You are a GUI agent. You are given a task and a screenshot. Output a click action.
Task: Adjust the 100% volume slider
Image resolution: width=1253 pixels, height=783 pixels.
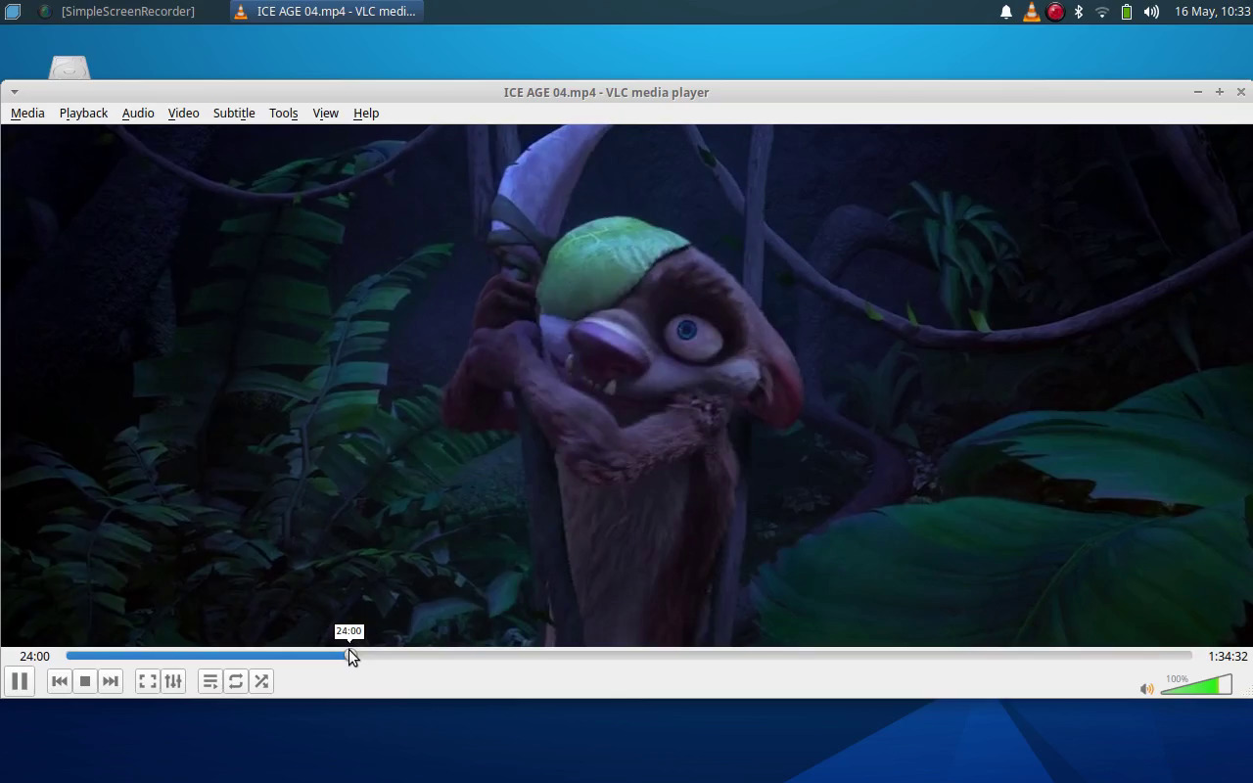[x=1196, y=685]
